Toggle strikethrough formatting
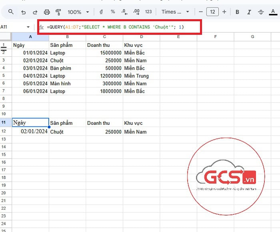This screenshot has width=280, height=232. 261,12
